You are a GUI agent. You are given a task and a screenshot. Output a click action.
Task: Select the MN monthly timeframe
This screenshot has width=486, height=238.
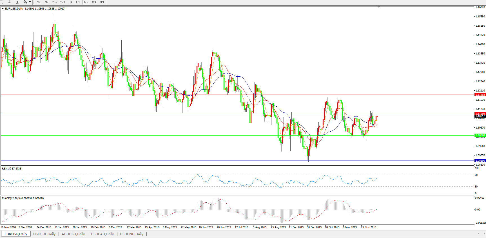(102, 2)
